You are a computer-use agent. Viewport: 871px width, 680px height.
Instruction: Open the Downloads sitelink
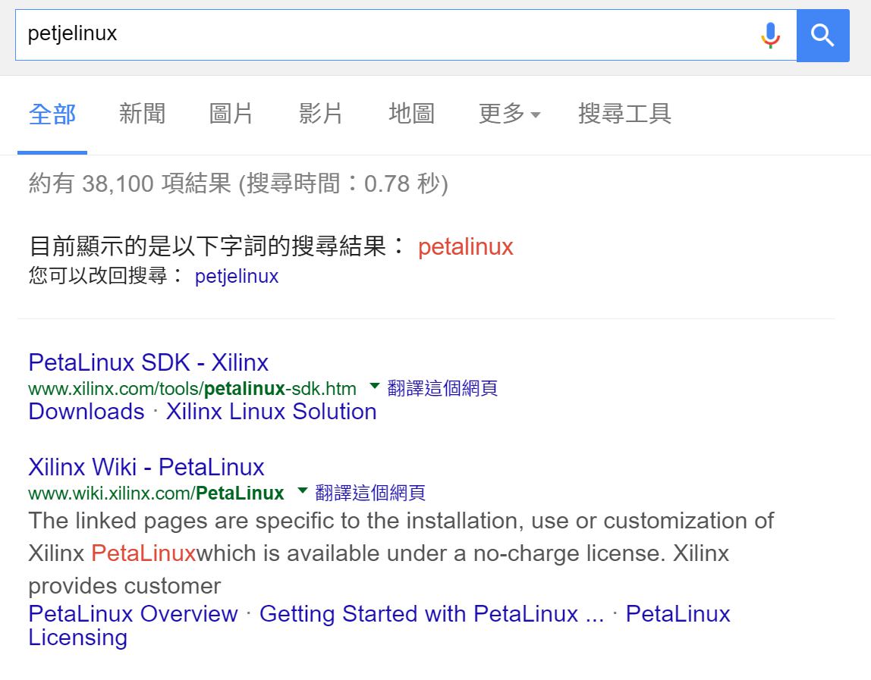pos(86,412)
